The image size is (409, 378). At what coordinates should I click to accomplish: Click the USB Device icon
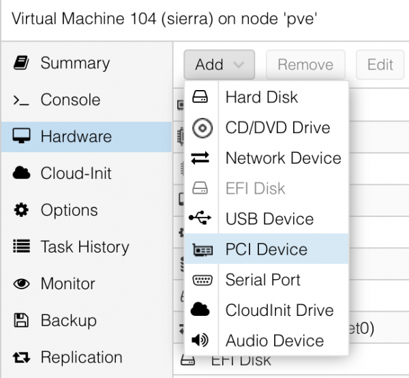tap(200, 219)
